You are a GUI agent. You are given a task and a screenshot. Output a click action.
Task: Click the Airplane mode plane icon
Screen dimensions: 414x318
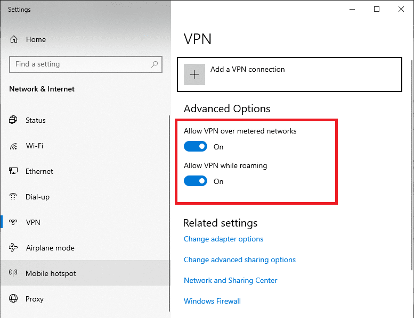[x=13, y=247]
